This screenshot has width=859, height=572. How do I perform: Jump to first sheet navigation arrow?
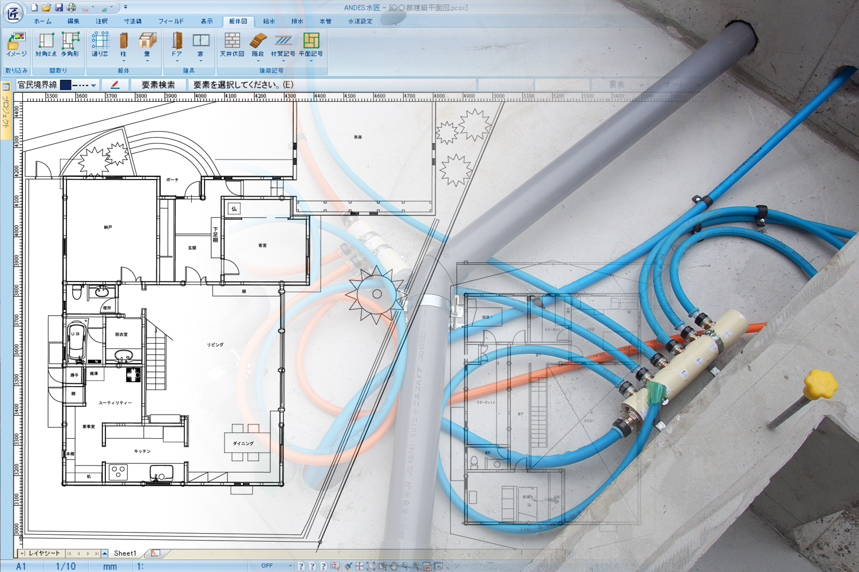point(69,554)
